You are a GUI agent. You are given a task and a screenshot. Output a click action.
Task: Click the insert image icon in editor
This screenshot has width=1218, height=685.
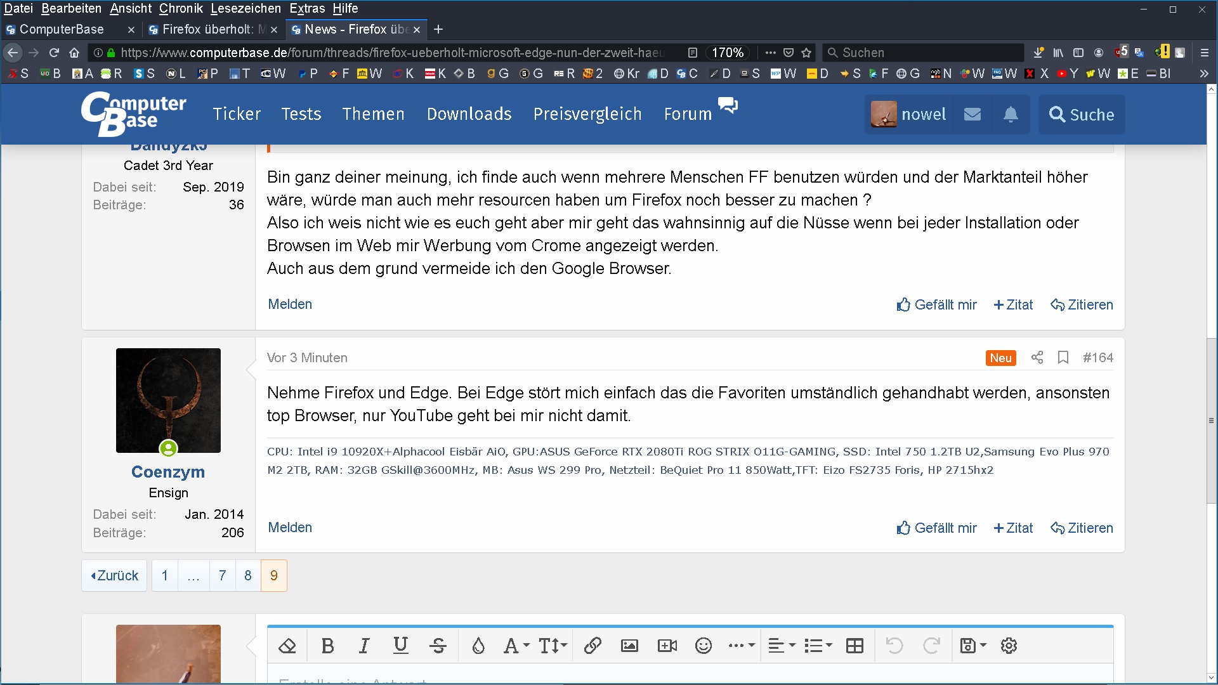point(629,646)
